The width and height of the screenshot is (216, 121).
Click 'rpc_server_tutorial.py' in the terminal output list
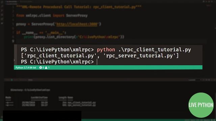tap(139, 56)
